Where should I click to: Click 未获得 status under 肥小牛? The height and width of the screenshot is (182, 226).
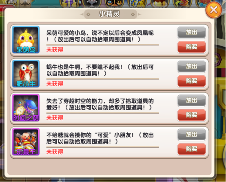55,84
